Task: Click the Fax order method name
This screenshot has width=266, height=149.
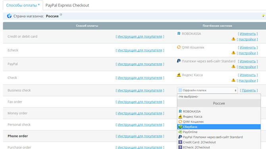Action: (x=15, y=102)
